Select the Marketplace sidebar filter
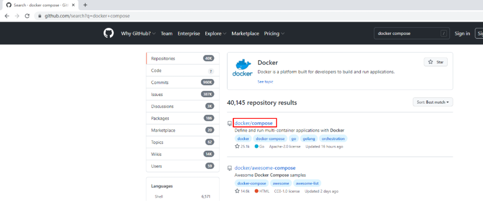The height and width of the screenshot is (216, 483). pyautogui.click(x=183, y=130)
